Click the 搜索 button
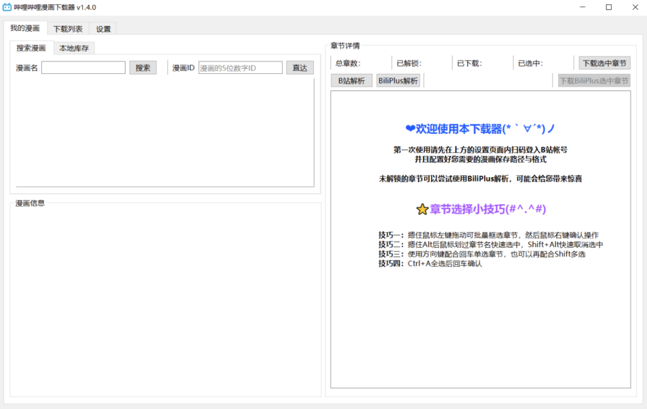The width and height of the screenshot is (647, 409). 143,67
